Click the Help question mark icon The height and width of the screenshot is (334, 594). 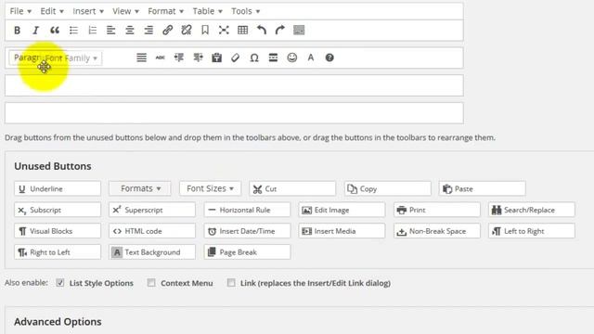(x=329, y=58)
